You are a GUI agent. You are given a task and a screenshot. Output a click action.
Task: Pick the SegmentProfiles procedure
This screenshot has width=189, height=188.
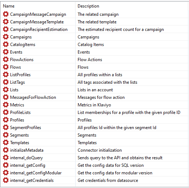[26, 128]
